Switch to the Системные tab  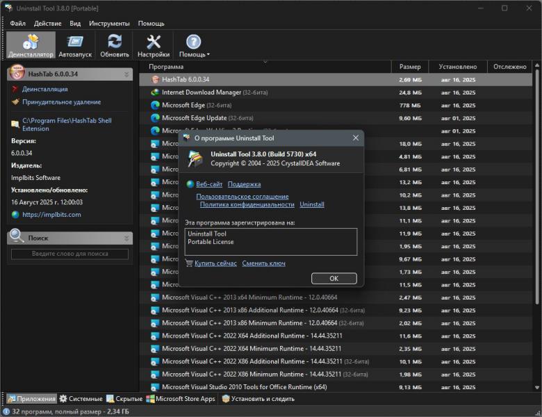coord(81,399)
